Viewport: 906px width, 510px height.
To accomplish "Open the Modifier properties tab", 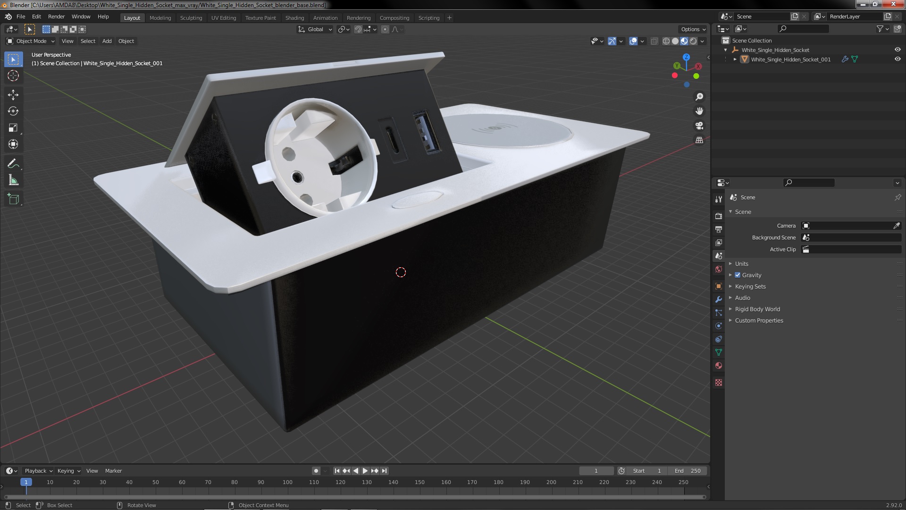I will [x=719, y=299].
